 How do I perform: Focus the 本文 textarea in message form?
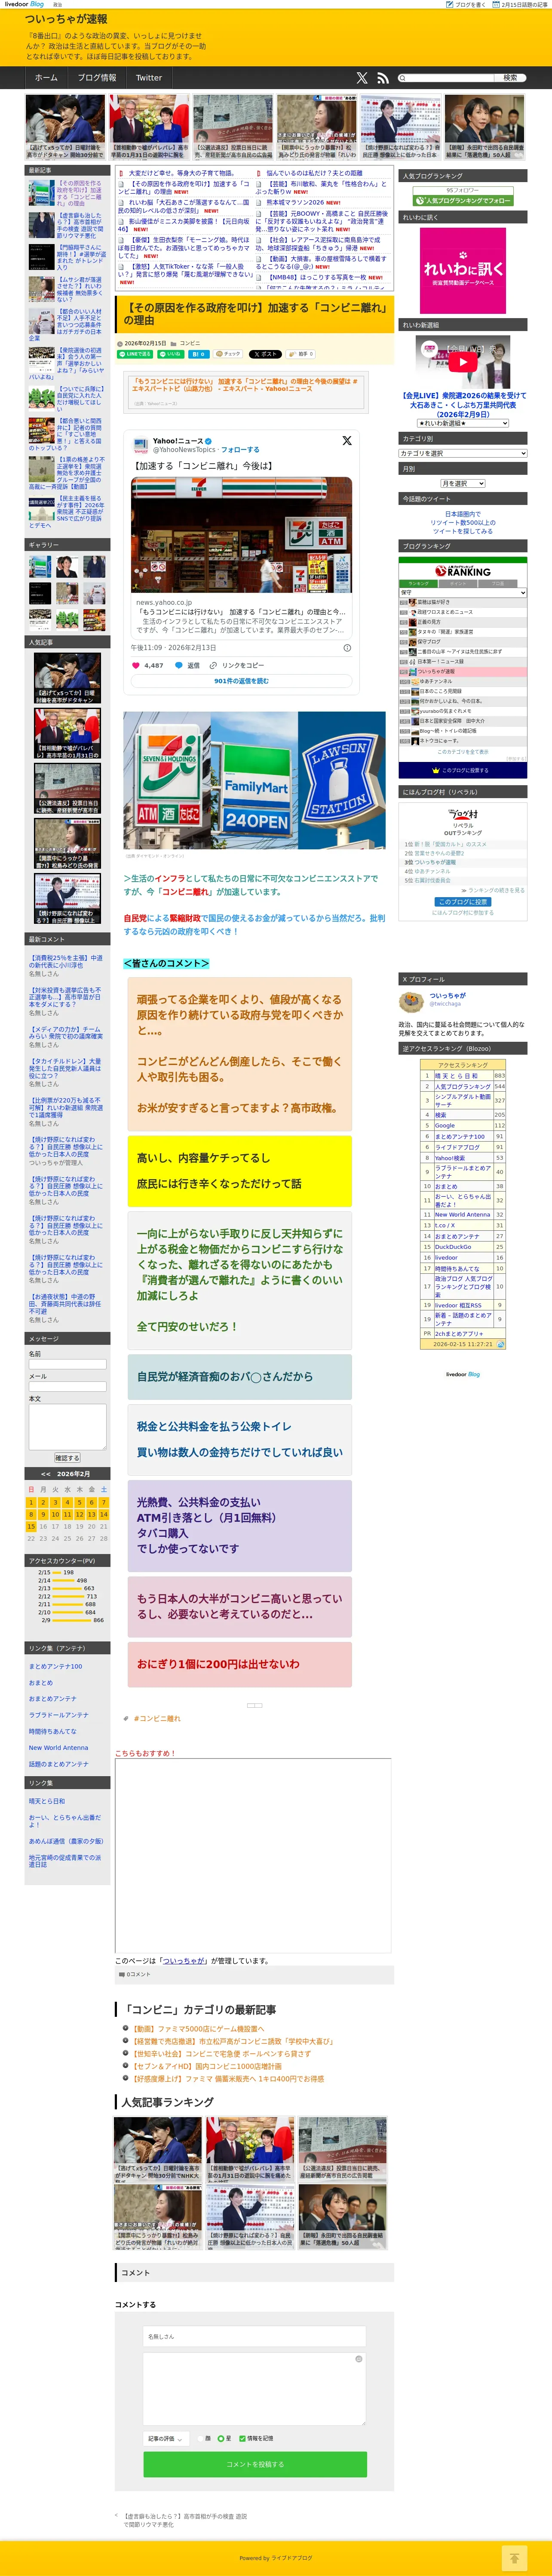click(67, 1426)
